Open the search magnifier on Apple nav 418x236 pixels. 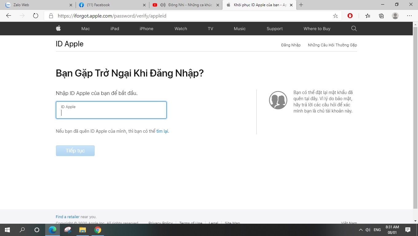(x=354, y=29)
